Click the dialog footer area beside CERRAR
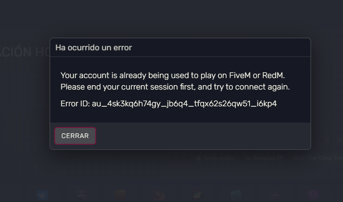The width and height of the screenshot is (343, 202). tap(198, 136)
